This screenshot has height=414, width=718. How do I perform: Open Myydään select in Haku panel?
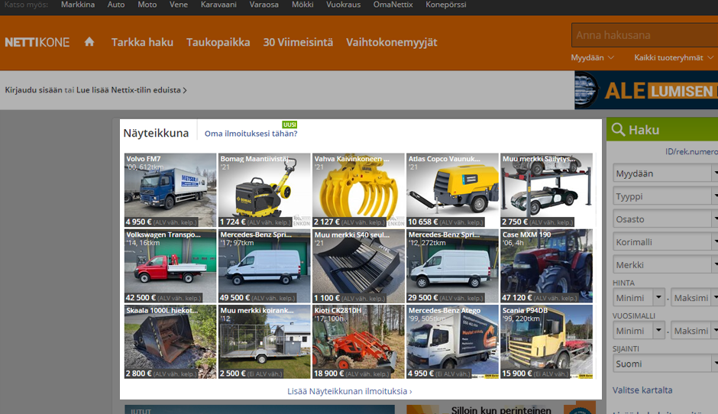665,173
